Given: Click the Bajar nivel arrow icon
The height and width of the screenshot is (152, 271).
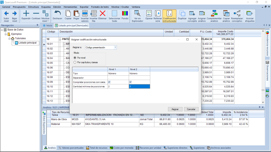Looking at the screenshot, I should pyautogui.click(x=15, y=13).
